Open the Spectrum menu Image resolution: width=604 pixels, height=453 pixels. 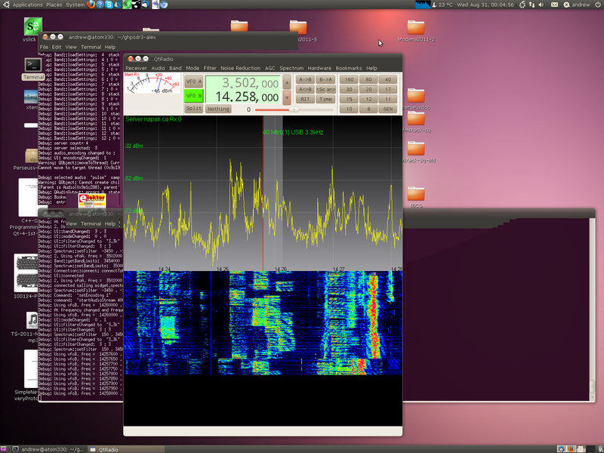tap(291, 68)
